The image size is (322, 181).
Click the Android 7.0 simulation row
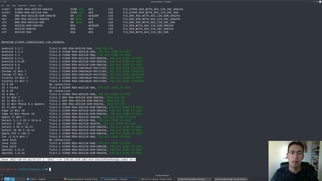[73, 68]
